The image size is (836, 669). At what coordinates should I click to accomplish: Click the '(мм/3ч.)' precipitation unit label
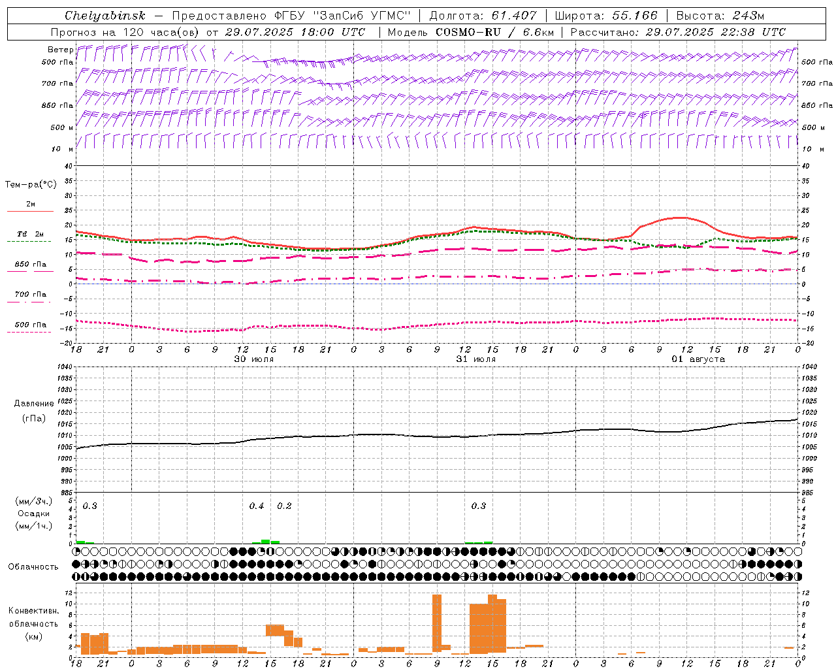pyautogui.click(x=34, y=501)
